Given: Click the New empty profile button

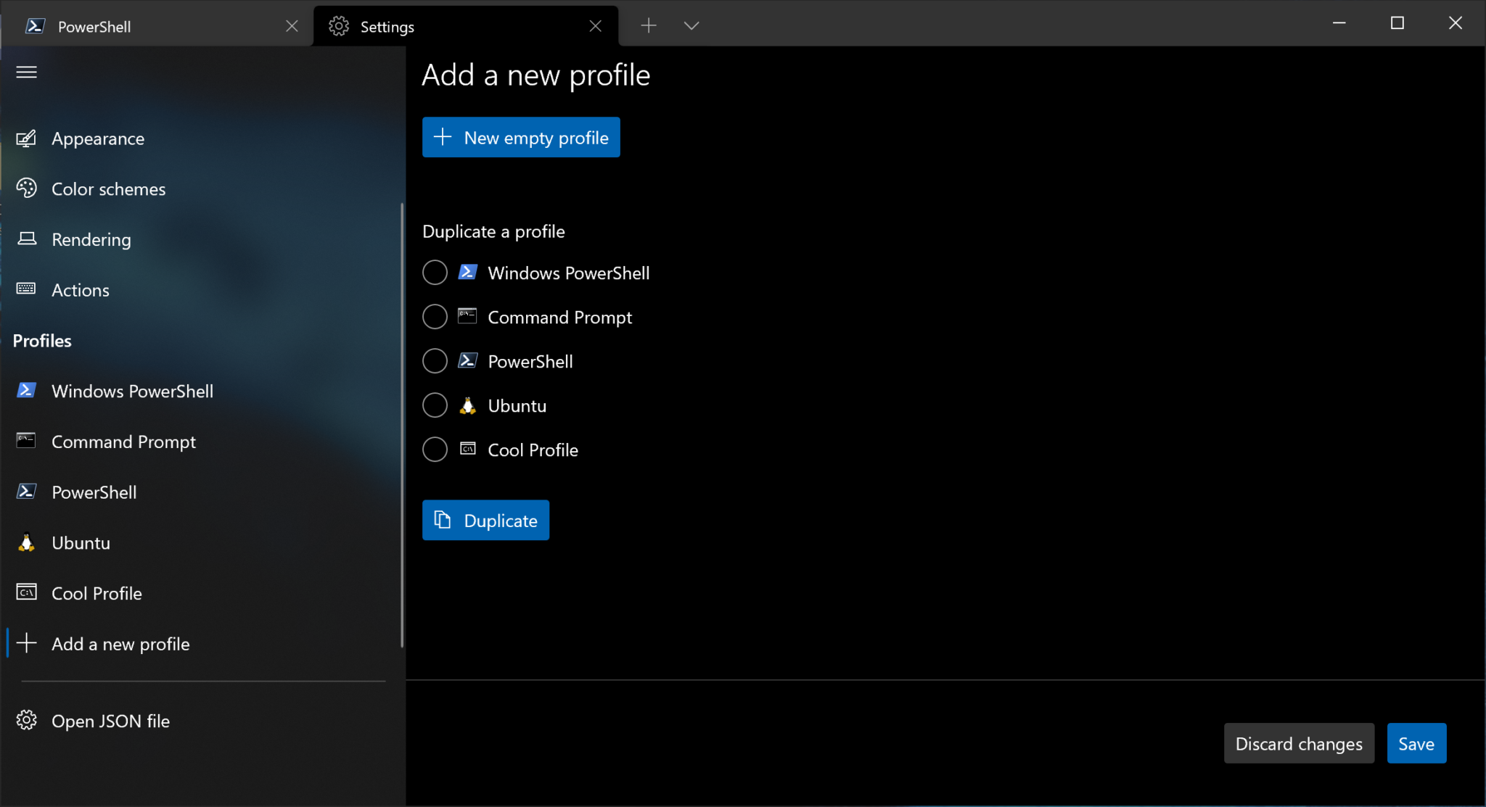Looking at the screenshot, I should [520, 137].
